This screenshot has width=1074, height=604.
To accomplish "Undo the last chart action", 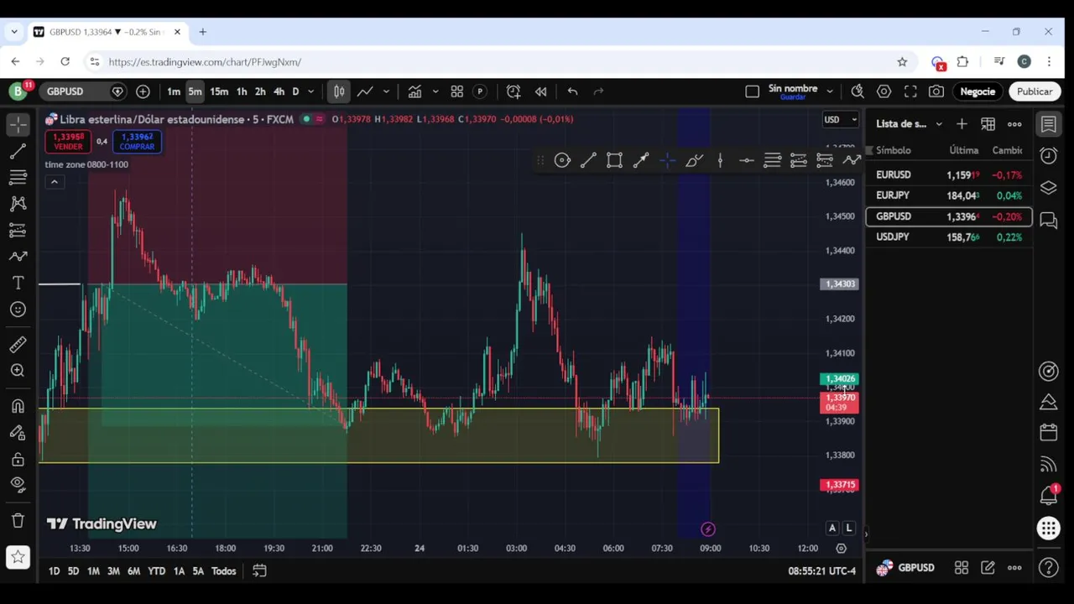I will (x=572, y=91).
